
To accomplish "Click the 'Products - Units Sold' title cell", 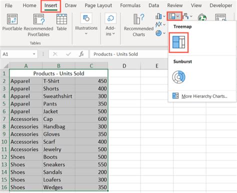I will coord(58,73).
